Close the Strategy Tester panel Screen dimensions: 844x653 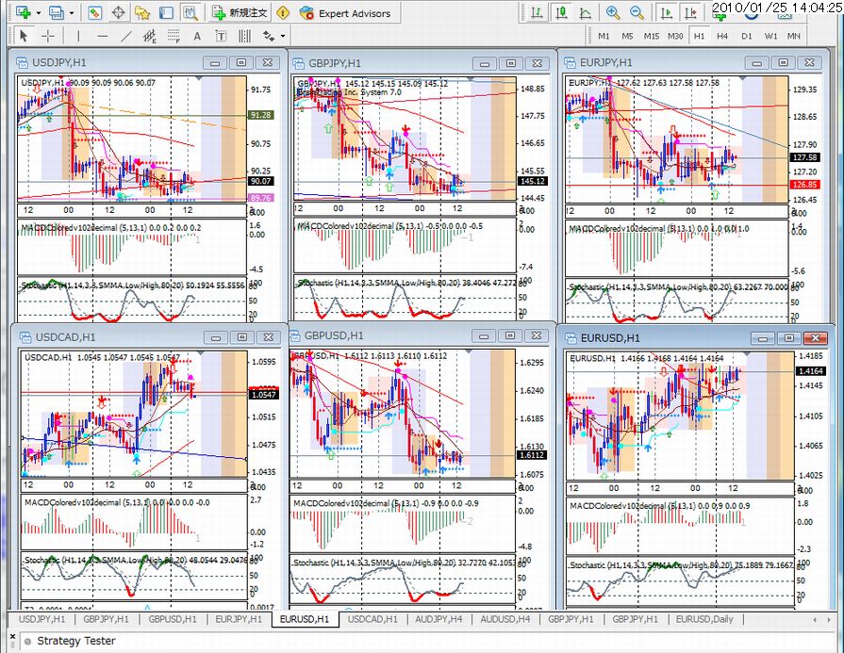(13, 636)
